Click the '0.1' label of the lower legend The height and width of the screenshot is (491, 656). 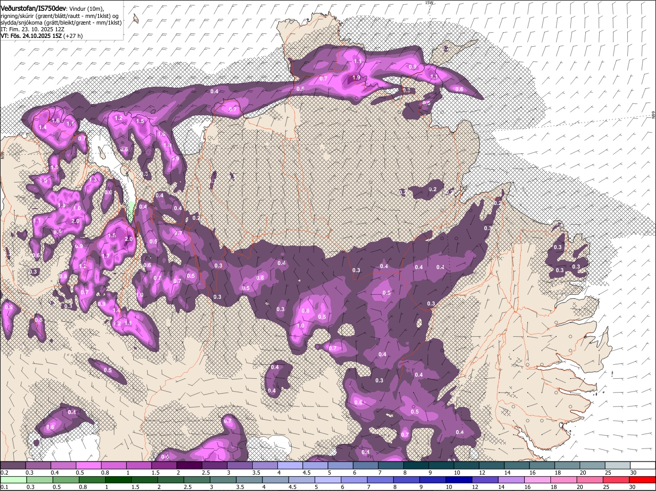point(4,487)
